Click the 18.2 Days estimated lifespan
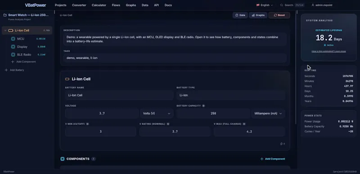360x174 pixels. [x=329, y=38]
